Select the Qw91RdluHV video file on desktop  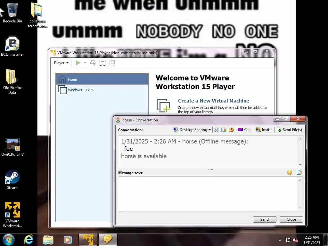[12, 147]
